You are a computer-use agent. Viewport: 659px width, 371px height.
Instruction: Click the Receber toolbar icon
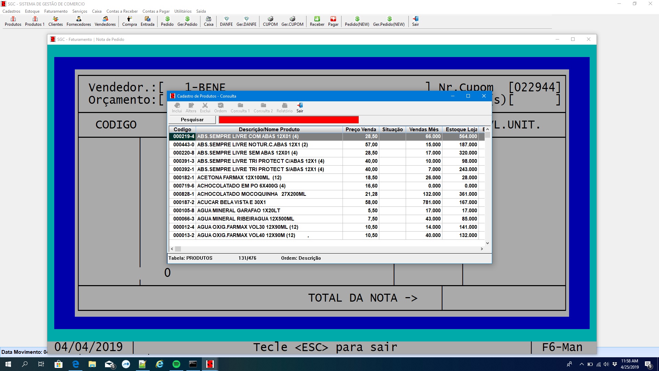point(317,21)
